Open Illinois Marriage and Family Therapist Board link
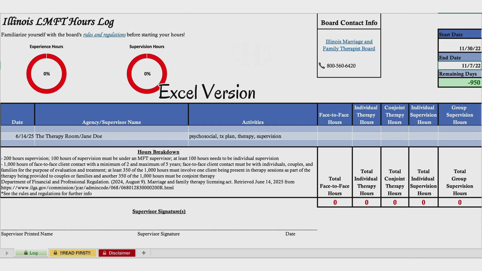The image size is (482, 271). pos(349,45)
